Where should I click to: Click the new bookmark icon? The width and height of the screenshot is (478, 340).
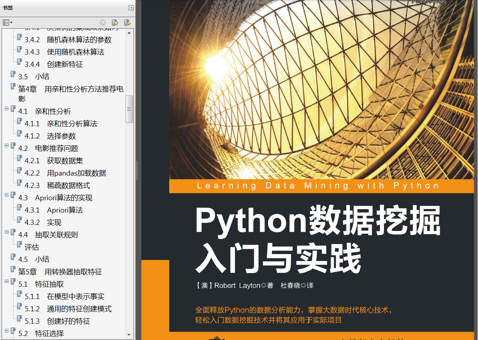115,23
